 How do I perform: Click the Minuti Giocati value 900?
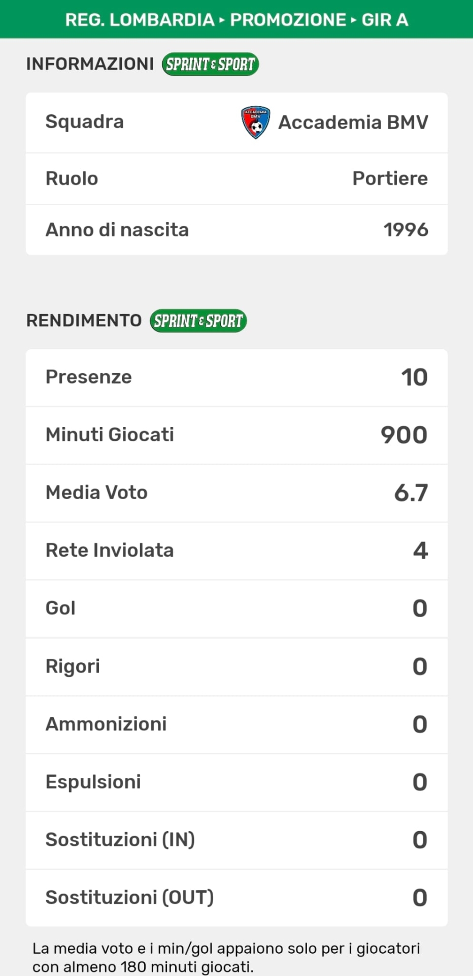pyautogui.click(x=404, y=435)
